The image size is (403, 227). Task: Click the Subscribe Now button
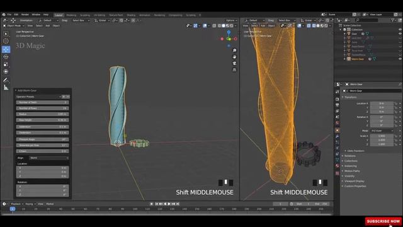tap(383, 221)
